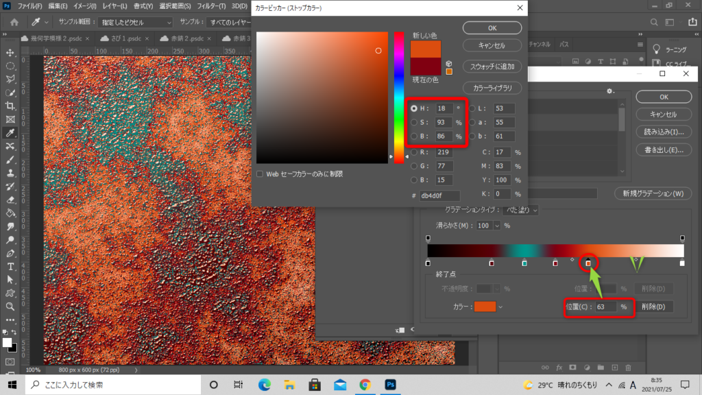
Task: Click the 現在の色 dark red swatch
Action: pos(426,67)
